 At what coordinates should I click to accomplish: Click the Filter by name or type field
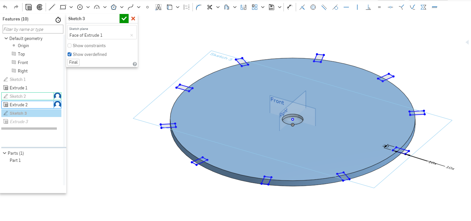point(33,29)
